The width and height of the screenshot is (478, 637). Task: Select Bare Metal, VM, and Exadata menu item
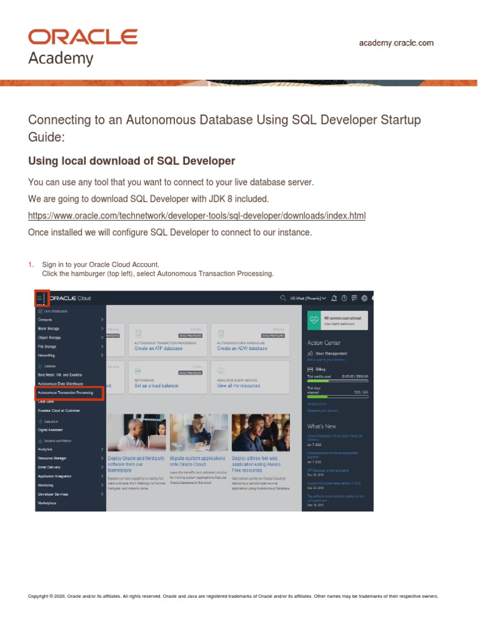click(x=60, y=375)
